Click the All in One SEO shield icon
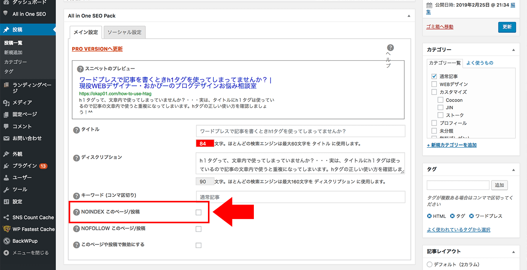The height and width of the screenshot is (270, 527). click(x=6, y=13)
